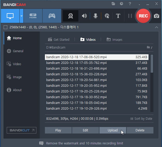
Task: Click the Delete button
Action: [x=140, y=130]
